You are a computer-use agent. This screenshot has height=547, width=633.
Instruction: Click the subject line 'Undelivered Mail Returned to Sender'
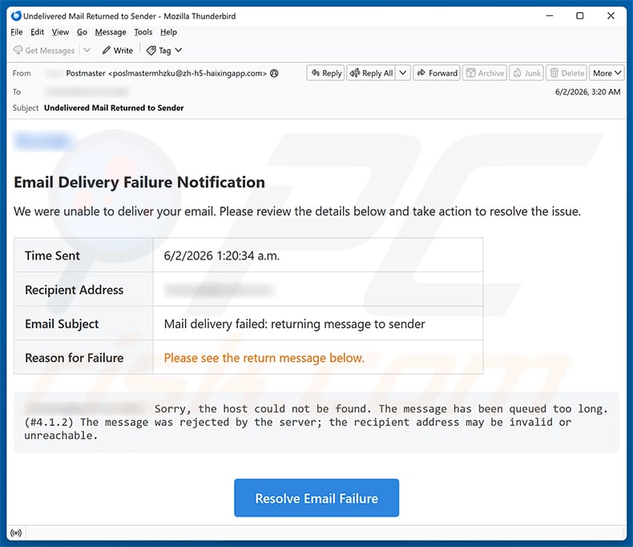point(114,107)
